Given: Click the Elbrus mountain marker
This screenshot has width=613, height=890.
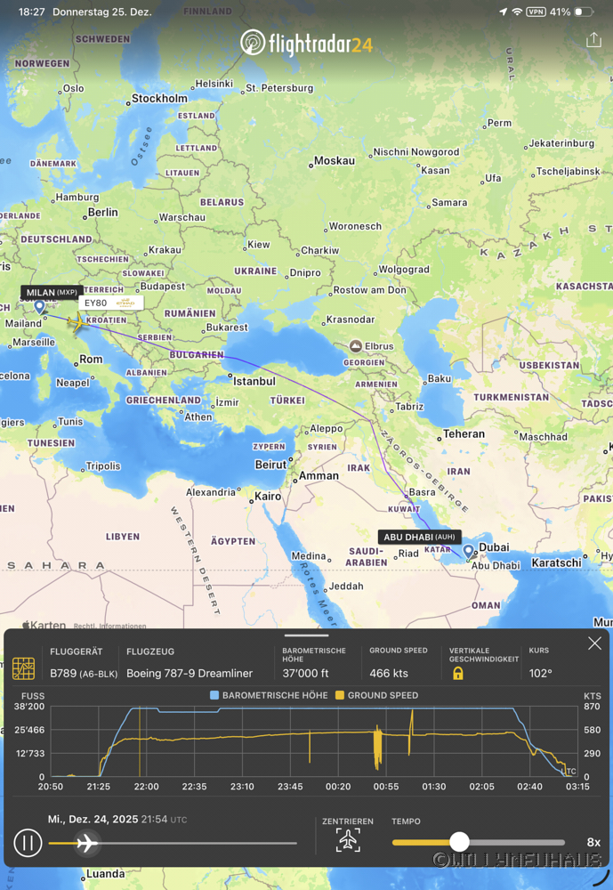Looking at the screenshot, I should tap(355, 345).
